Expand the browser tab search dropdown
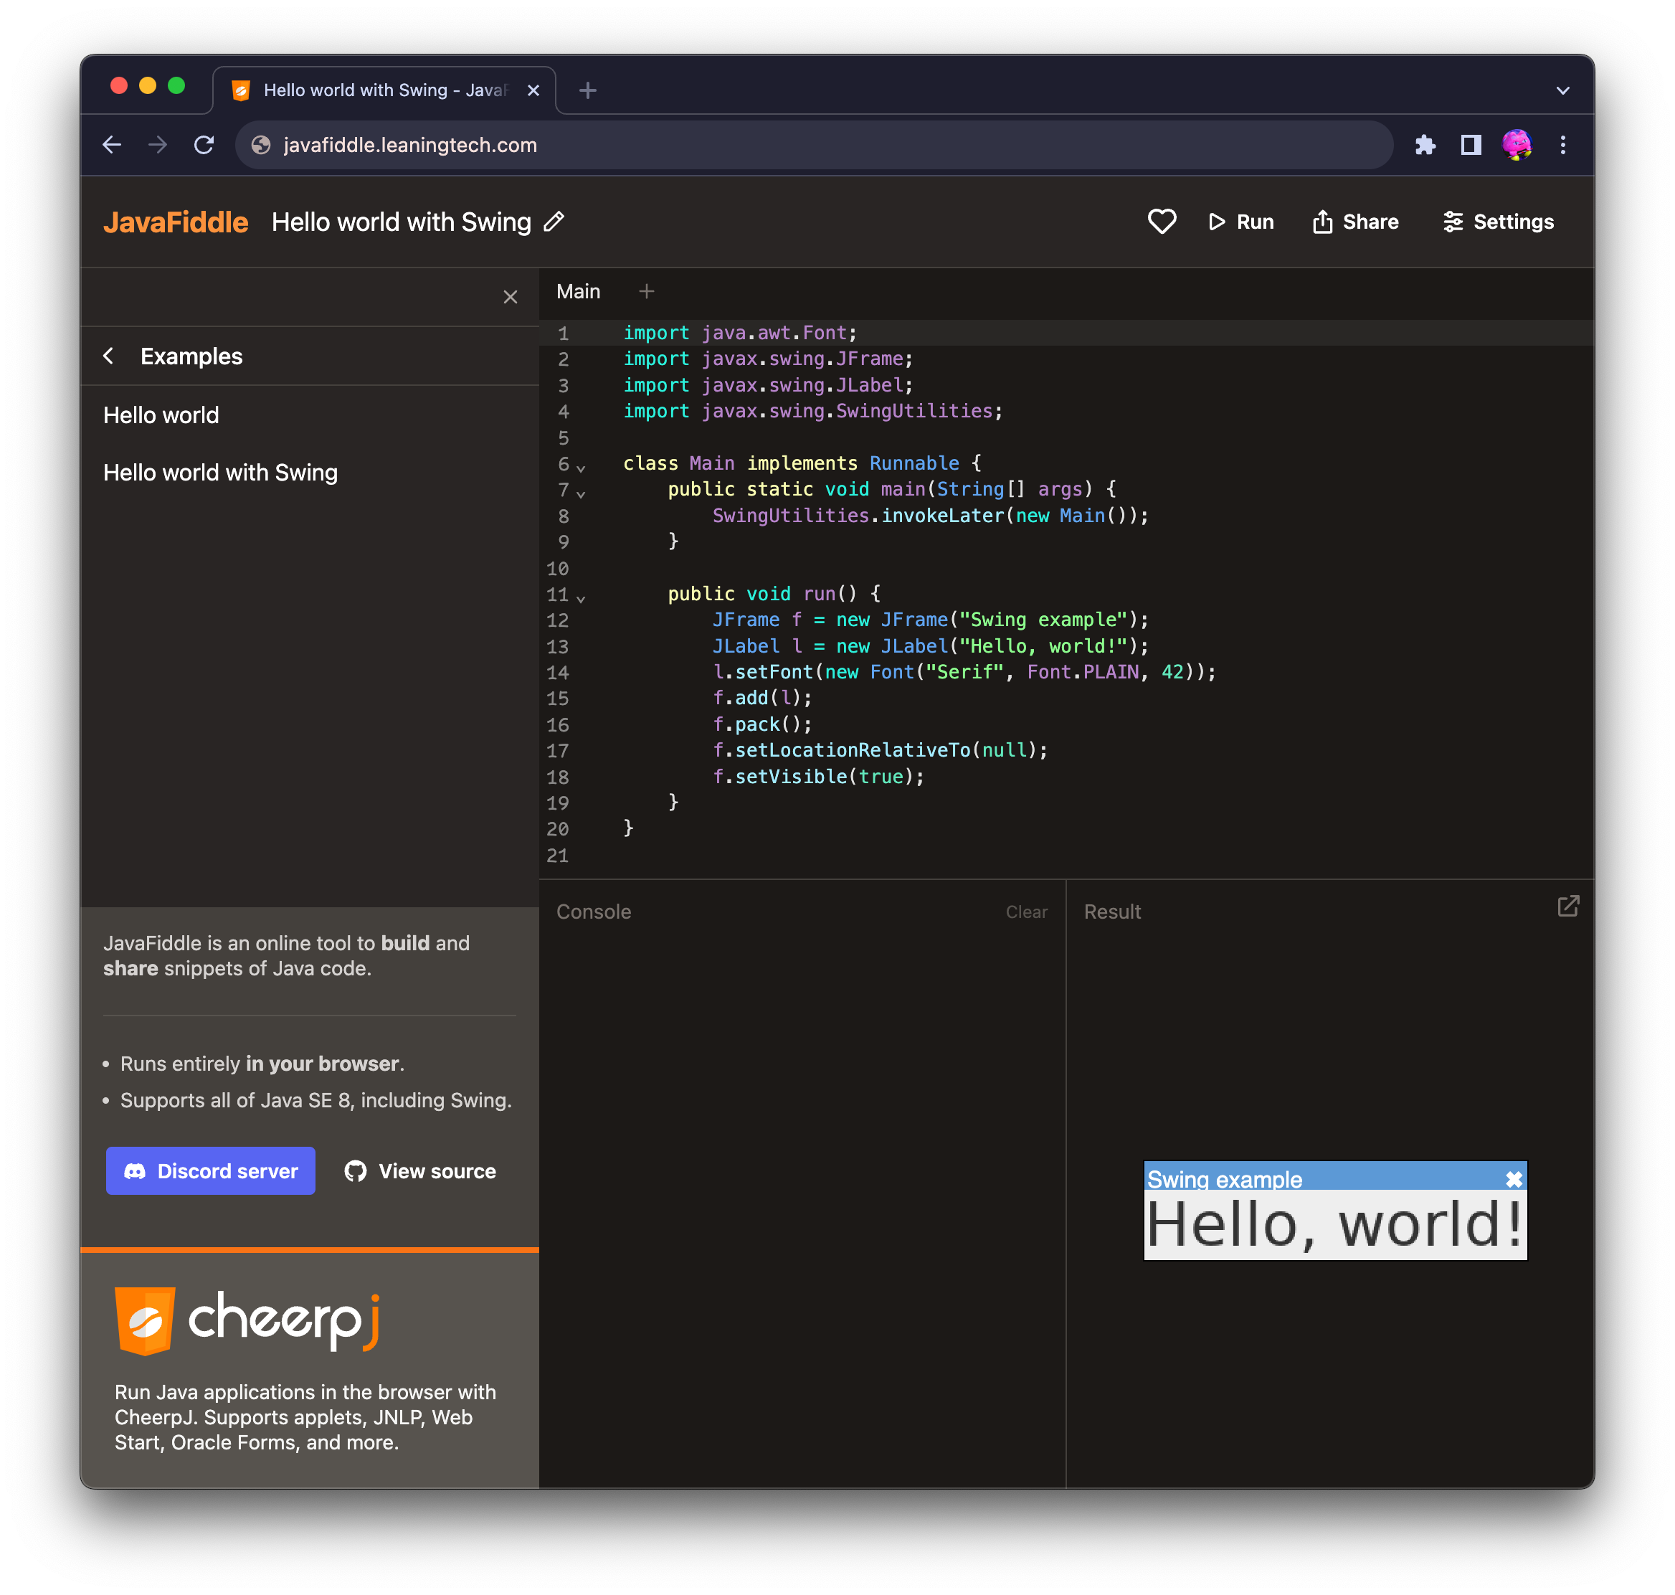1675x1595 pixels. [1562, 90]
